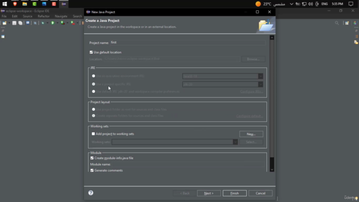Click the dialog scrollbar down arrow

tap(271, 169)
